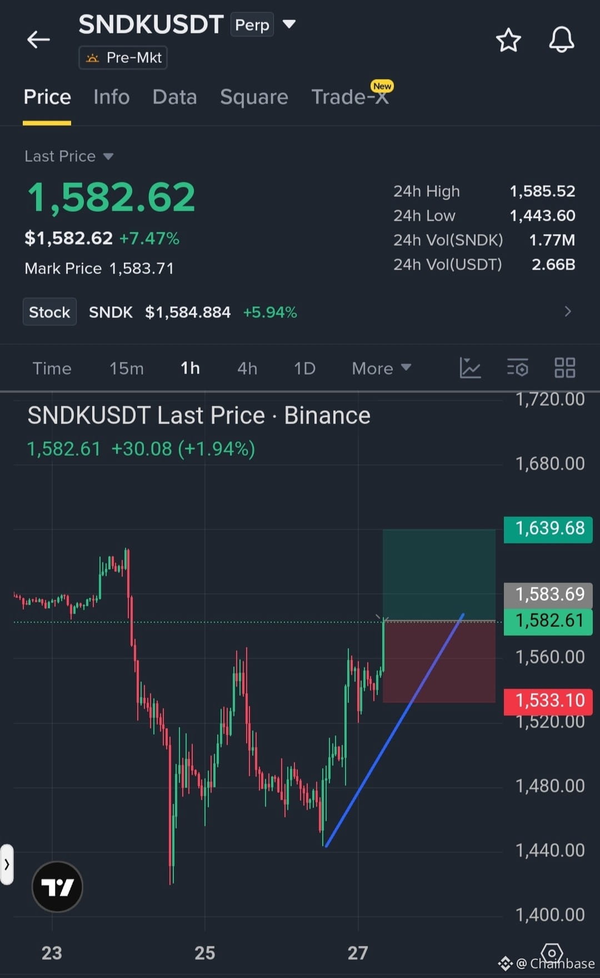Image resolution: width=600 pixels, height=978 pixels.
Task: Click the green 1,582.61 last price label
Action: pos(548,621)
